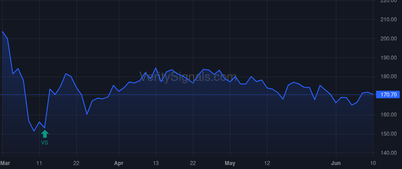Click the VS text under the arrow
Screen dimensions: 402x169
[45, 143]
